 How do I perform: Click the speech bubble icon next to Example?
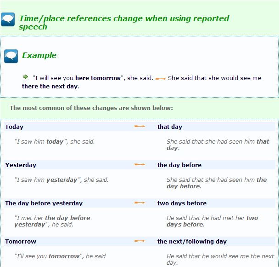click(11, 56)
